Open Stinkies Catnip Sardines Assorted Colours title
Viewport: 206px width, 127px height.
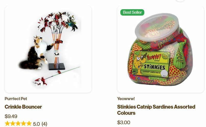click(156, 110)
